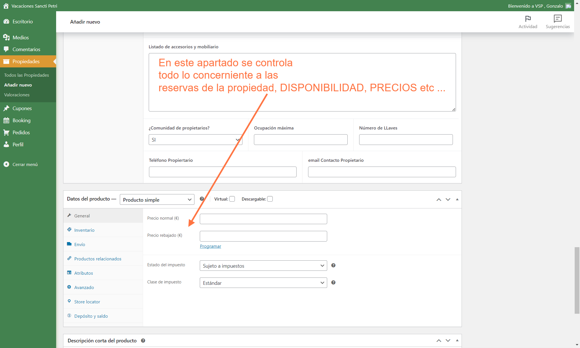Click the help icon beside Descripción corta del producto
This screenshot has height=348, width=580.
click(x=143, y=340)
